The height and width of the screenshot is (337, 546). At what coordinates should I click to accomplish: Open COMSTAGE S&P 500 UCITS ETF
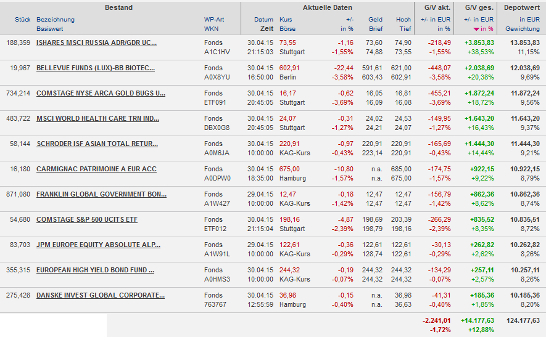[x=87, y=219]
